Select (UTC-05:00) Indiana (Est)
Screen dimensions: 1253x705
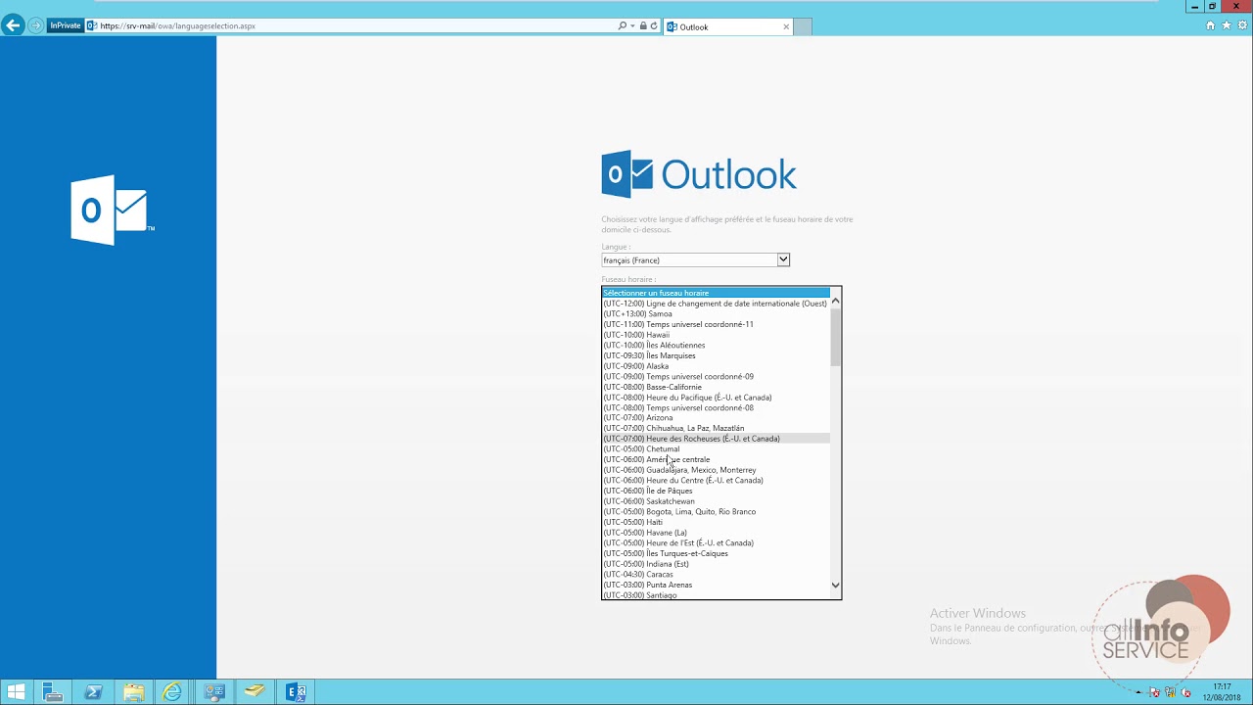pos(715,564)
